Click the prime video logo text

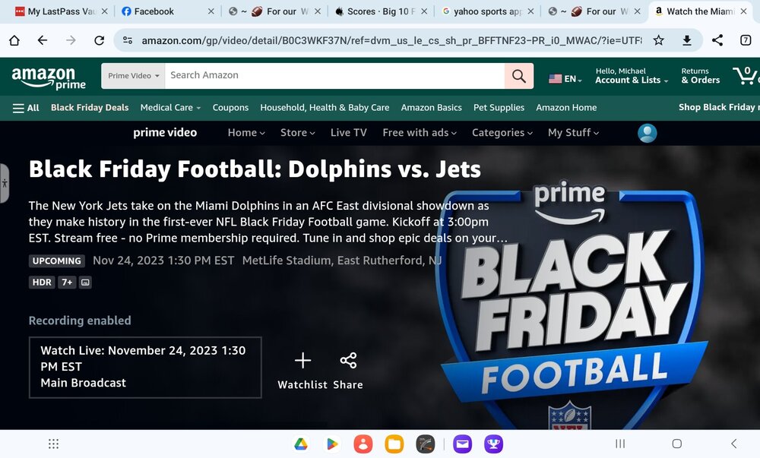(x=165, y=133)
